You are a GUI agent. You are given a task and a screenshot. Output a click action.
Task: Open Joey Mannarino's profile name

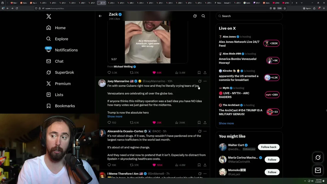pyautogui.click(x=118, y=81)
